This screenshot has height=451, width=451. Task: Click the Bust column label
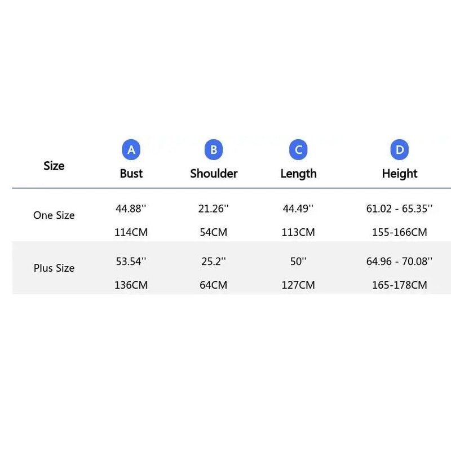[x=131, y=174]
